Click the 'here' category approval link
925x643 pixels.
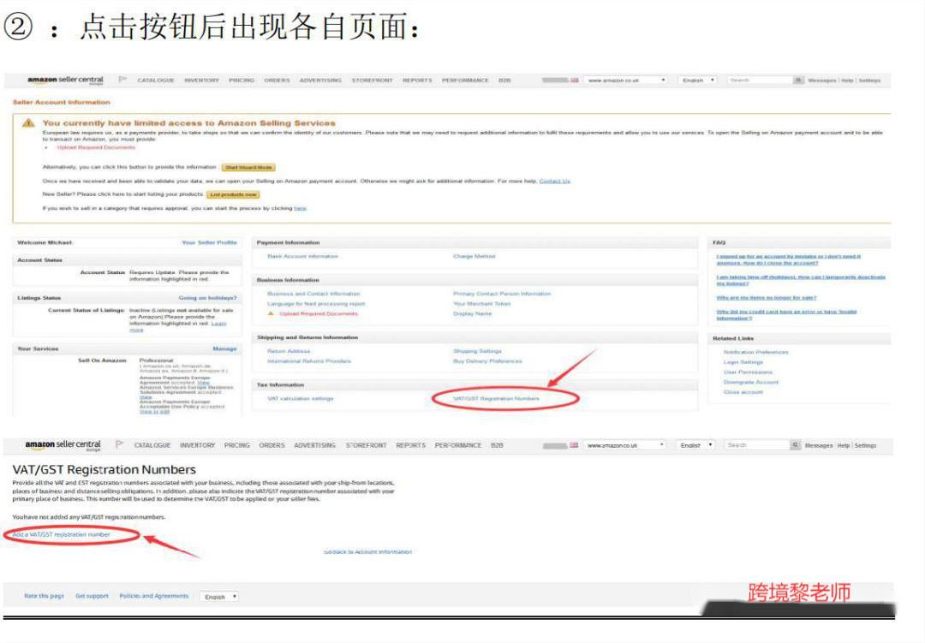click(301, 208)
